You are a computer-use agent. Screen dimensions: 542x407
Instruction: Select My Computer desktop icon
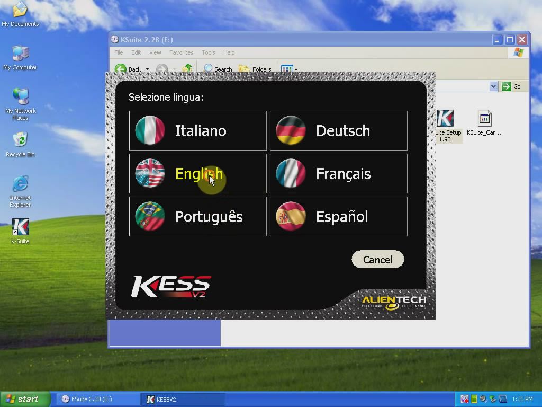coord(20,58)
